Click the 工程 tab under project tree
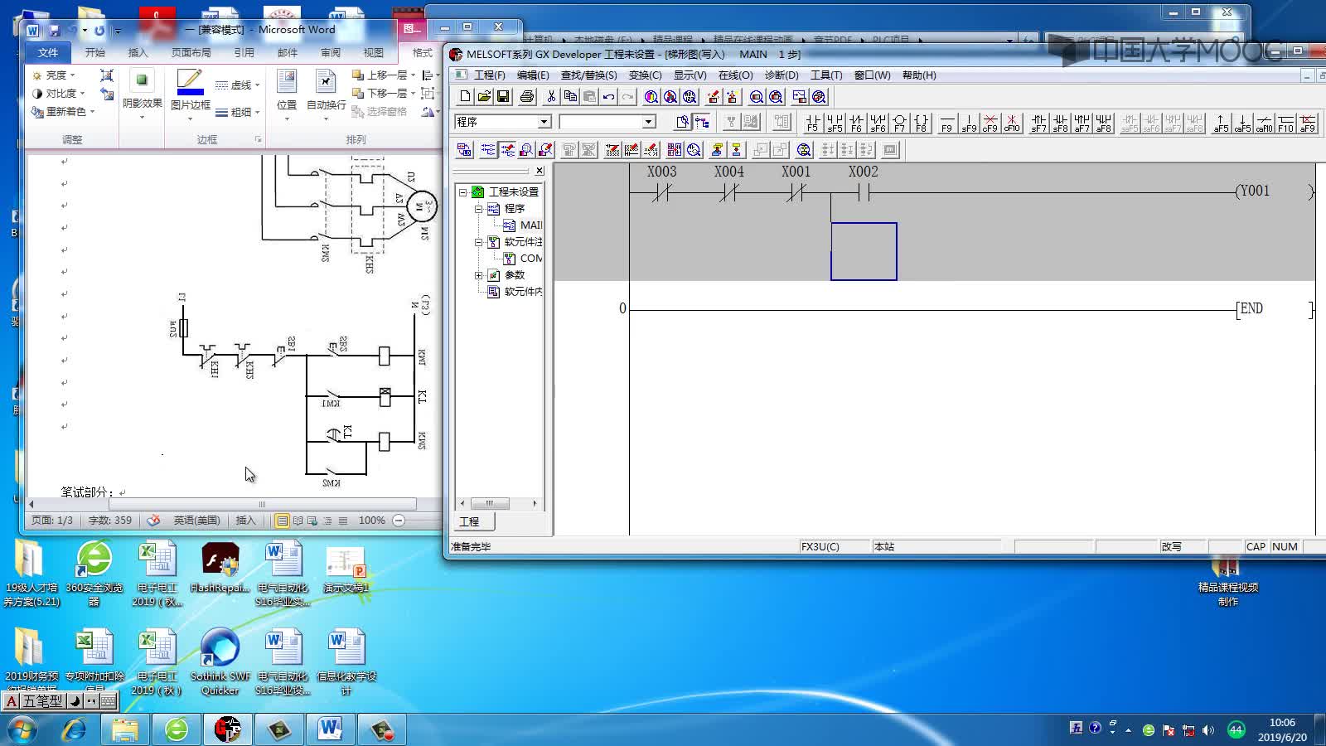 pyautogui.click(x=470, y=521)
